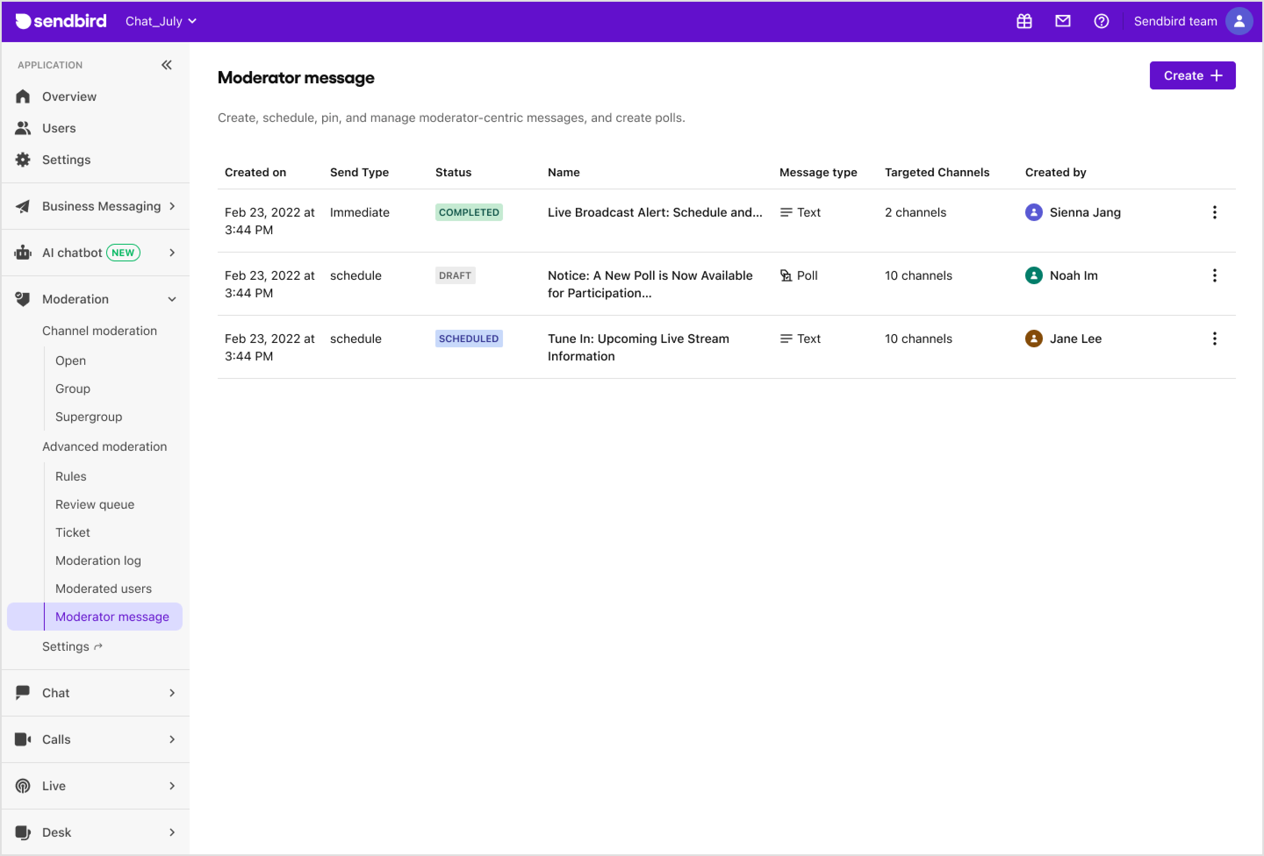Click the Settings gear in the sidebar
Image resolution: width=1264 pixels, height=856 pixels.
pos(66,159)
